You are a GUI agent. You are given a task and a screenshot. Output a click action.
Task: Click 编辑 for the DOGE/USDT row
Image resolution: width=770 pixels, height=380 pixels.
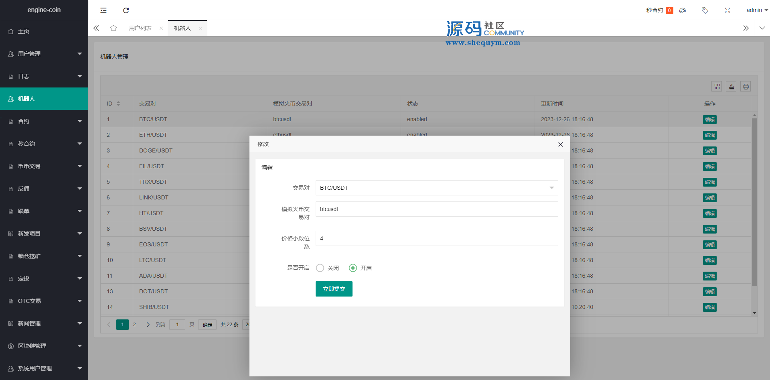(x=710, y=151)
